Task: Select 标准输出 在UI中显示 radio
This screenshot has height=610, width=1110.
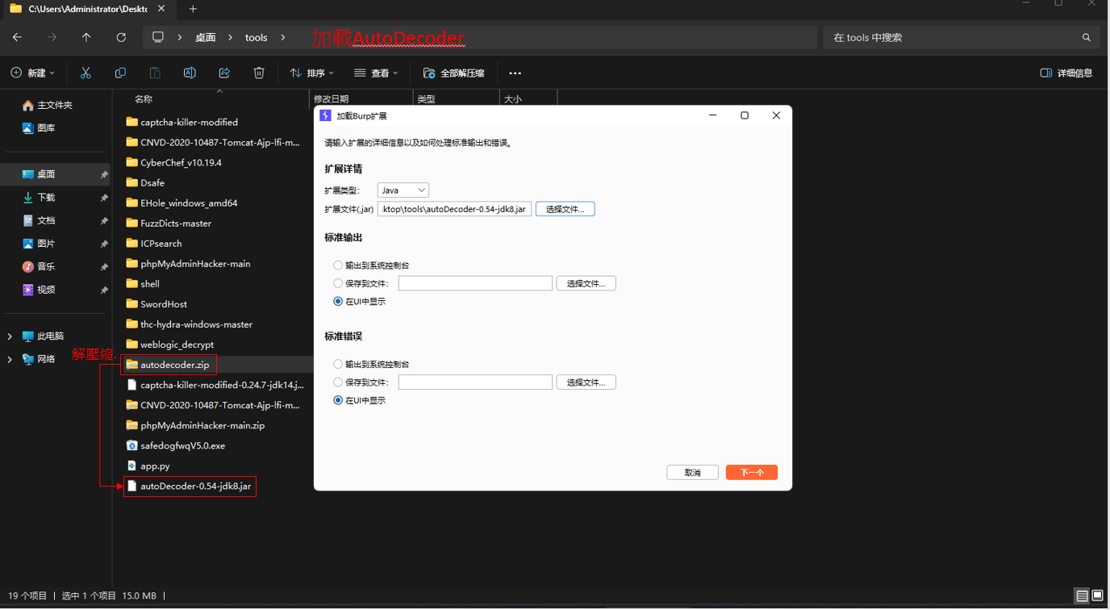Action: click(x=338, y=302)
